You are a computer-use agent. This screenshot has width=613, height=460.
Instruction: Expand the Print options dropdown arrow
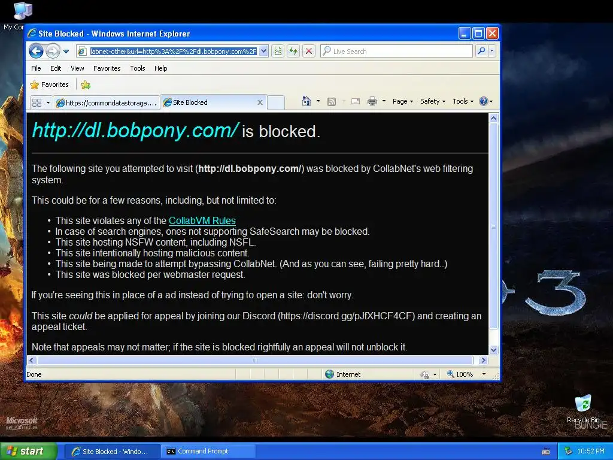[384, 101]
